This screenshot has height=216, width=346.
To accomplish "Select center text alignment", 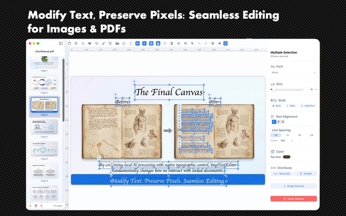I will tap(279, 122).
